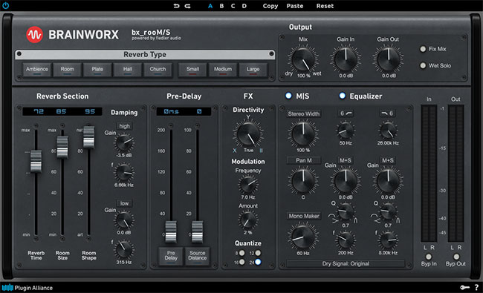This screenshot has height=293, width=483.
Task: Choose the Plate reverb type
Action: [97, 70]
